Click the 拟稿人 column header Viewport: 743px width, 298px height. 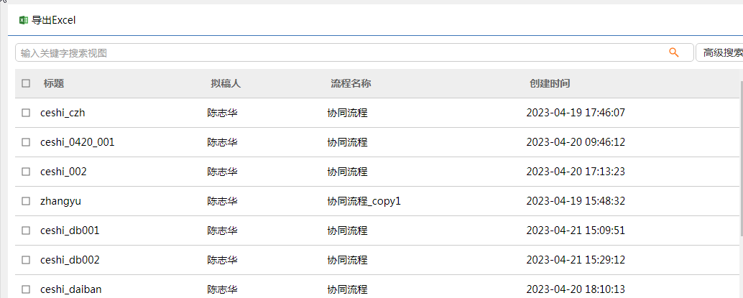click(226, 83)
